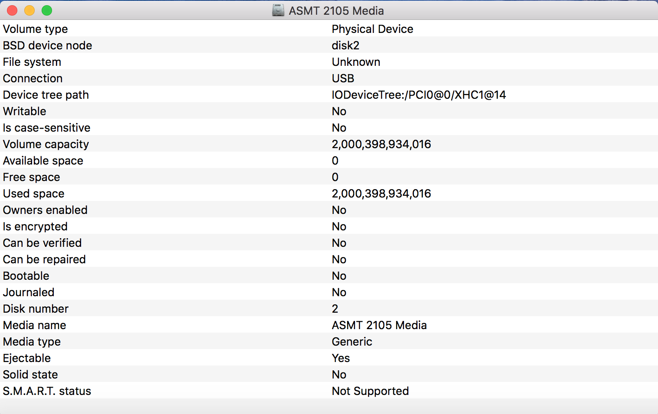Select the Used space number 2,000,398,934,016
Viewport: 658px width, 414px height.
click(x=381, y=194)
